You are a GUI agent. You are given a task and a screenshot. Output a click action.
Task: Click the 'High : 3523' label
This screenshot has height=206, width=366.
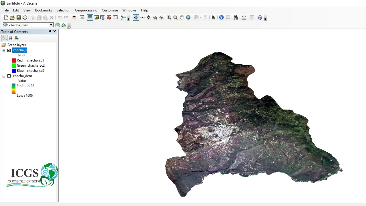pos(25,85)
